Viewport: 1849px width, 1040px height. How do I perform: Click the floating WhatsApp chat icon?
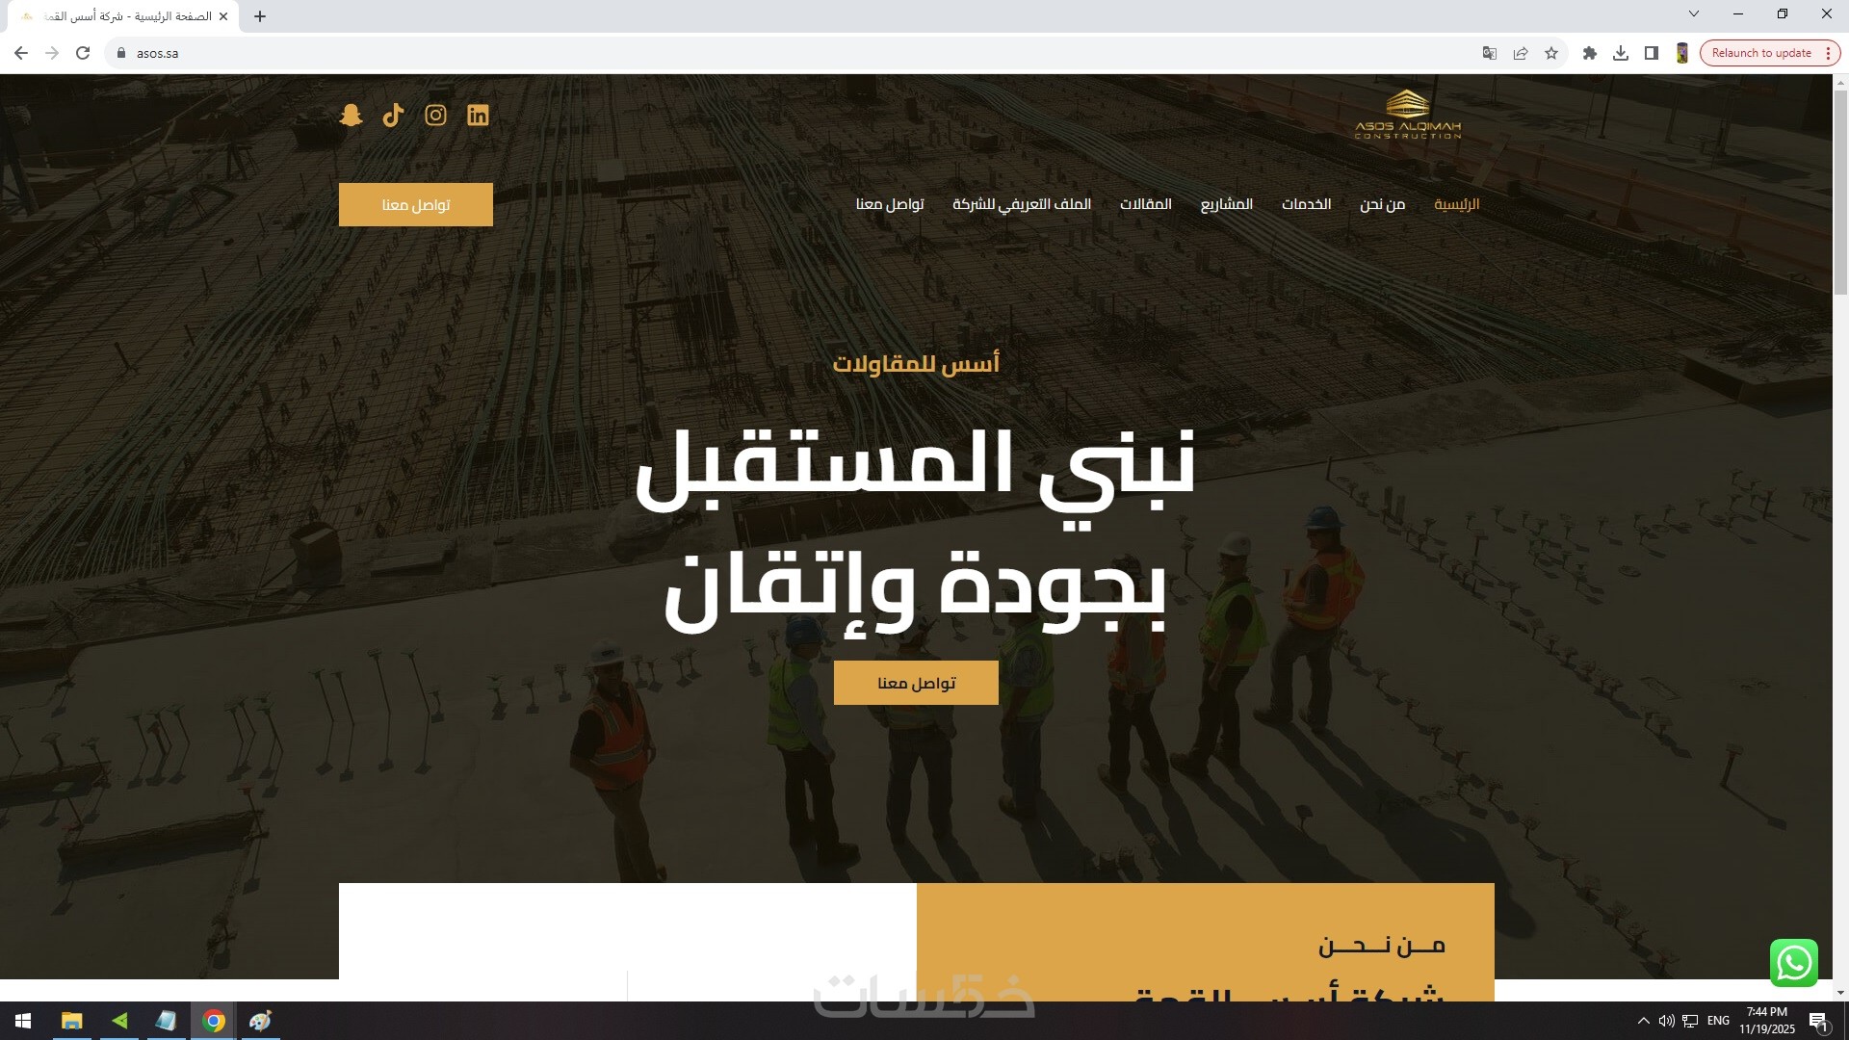point(1793,962)
